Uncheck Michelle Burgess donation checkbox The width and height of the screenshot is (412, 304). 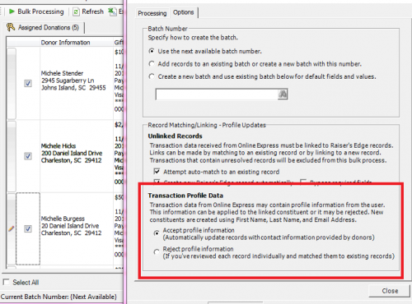point(28,228)
